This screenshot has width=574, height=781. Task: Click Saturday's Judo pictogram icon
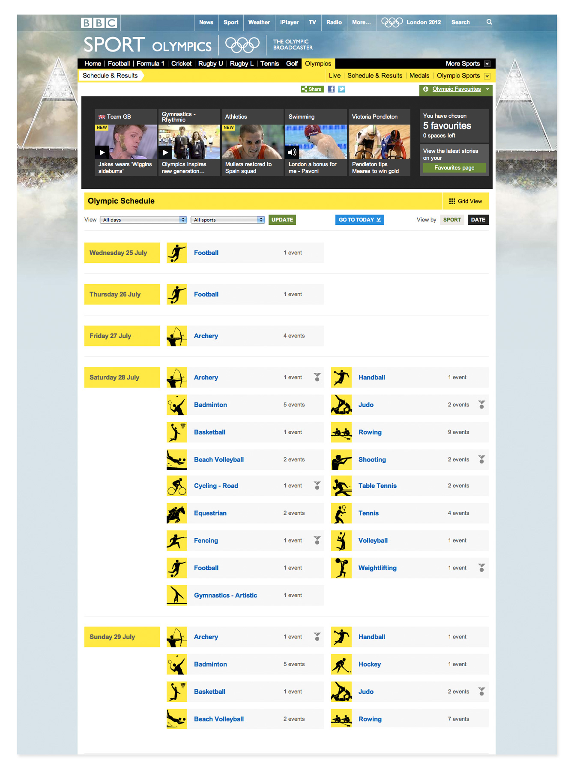click(341, 405)
